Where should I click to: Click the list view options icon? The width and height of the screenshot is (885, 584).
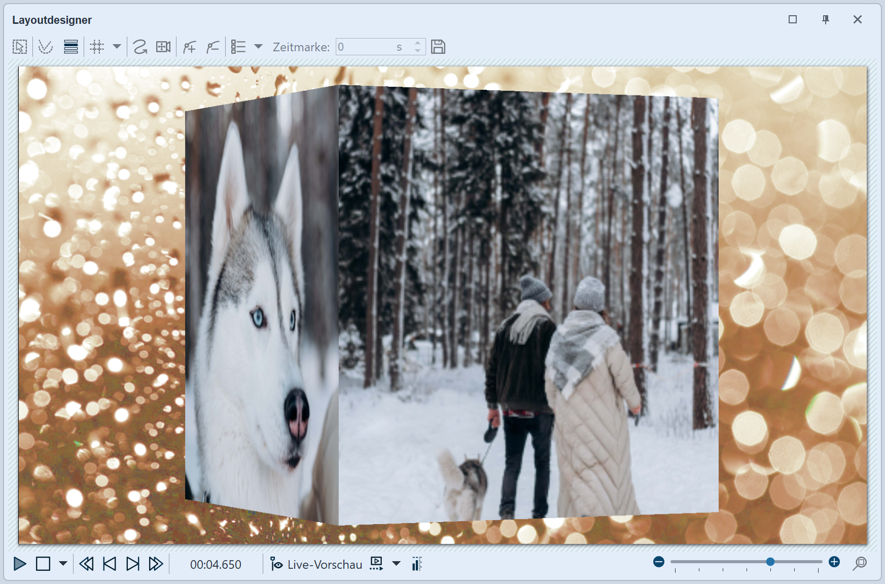click(238, 47)
